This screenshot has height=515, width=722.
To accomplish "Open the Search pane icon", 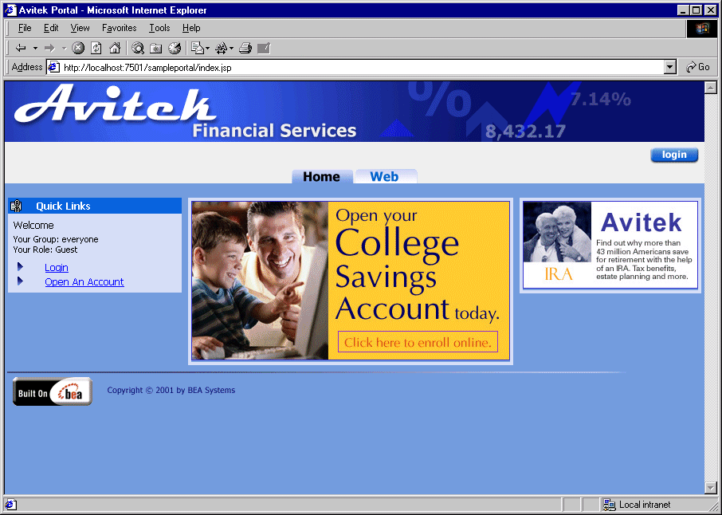I will point(138,48).
